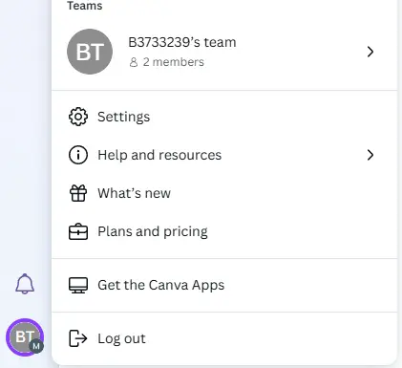This screenshot has height=368, width=402.
Task: Click the gray BT team avatar
Action: [90, 52]
